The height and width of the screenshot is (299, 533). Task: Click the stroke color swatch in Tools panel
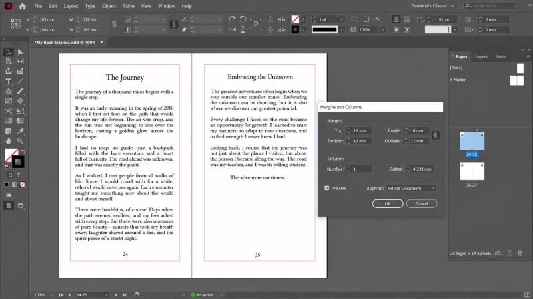19,162
